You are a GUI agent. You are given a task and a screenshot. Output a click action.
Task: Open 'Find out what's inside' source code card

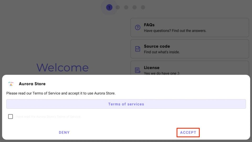coord(162,52)
